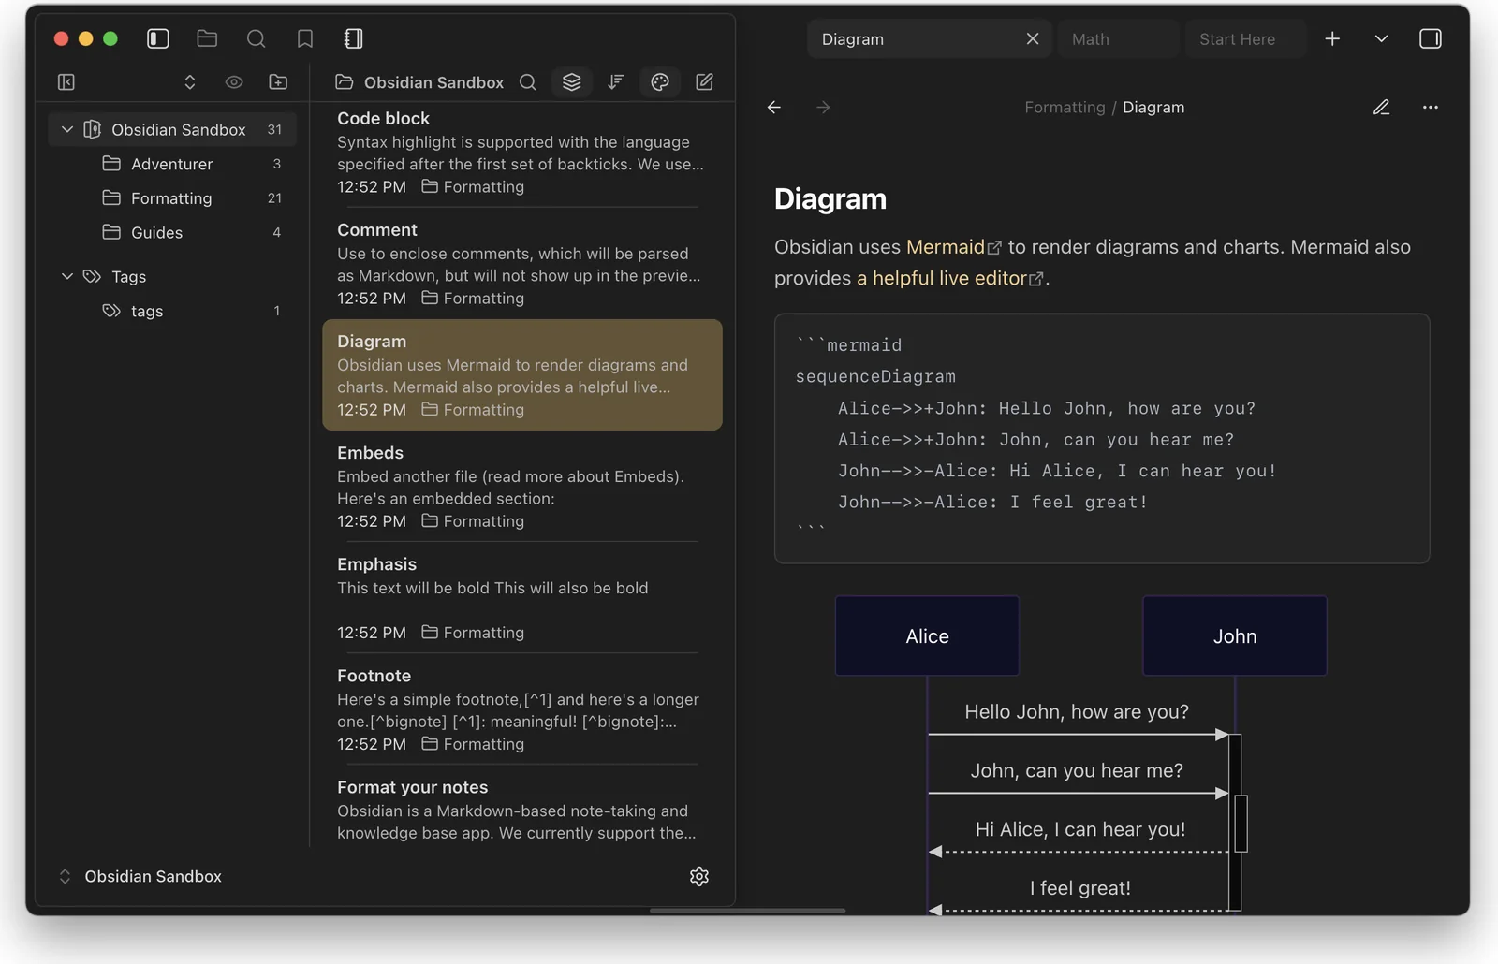This screenshot has height=964, width=1498.
Task: Click the folder icon beside Obsidian Sandbox header
Action: tap(344, 82)
